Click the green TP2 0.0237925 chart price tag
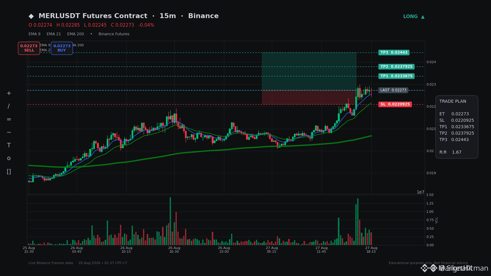This screenshot has height=276, width=491. pos(396,67)
